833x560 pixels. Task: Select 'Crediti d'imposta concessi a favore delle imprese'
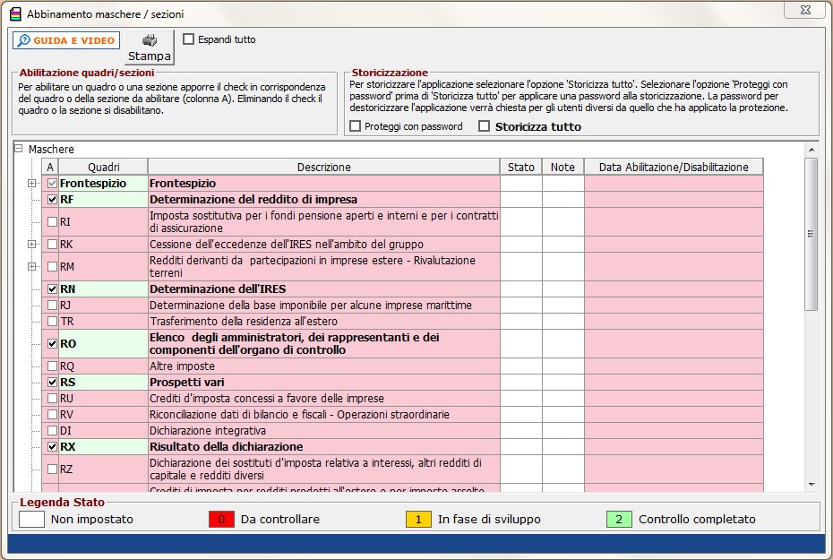[267, 399]
